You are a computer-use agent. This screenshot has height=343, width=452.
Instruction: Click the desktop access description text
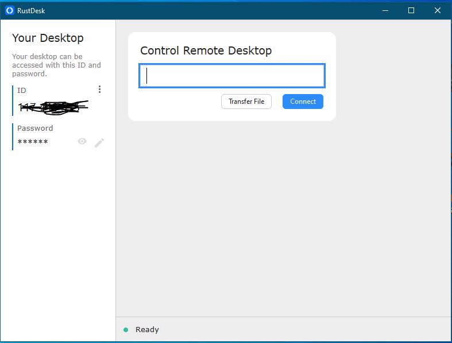tap(56, 65)
